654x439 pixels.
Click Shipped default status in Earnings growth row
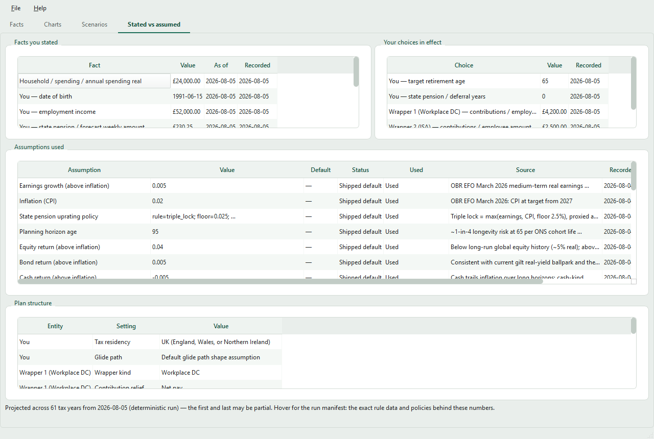tap(360, 186)
